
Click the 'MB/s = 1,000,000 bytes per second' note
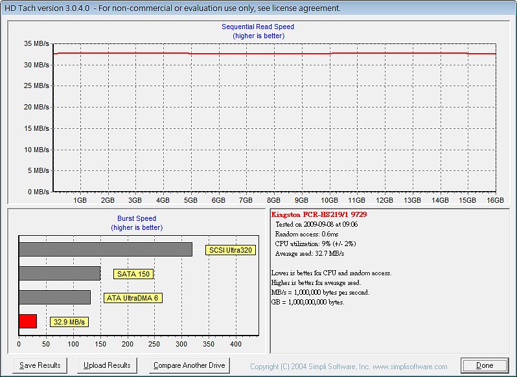[320, 293]
